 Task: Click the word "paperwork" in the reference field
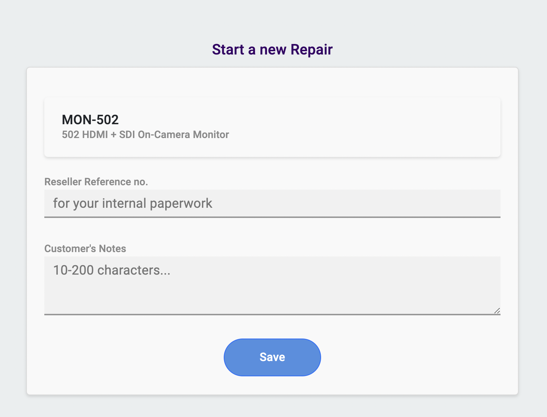tap(181, 203)
